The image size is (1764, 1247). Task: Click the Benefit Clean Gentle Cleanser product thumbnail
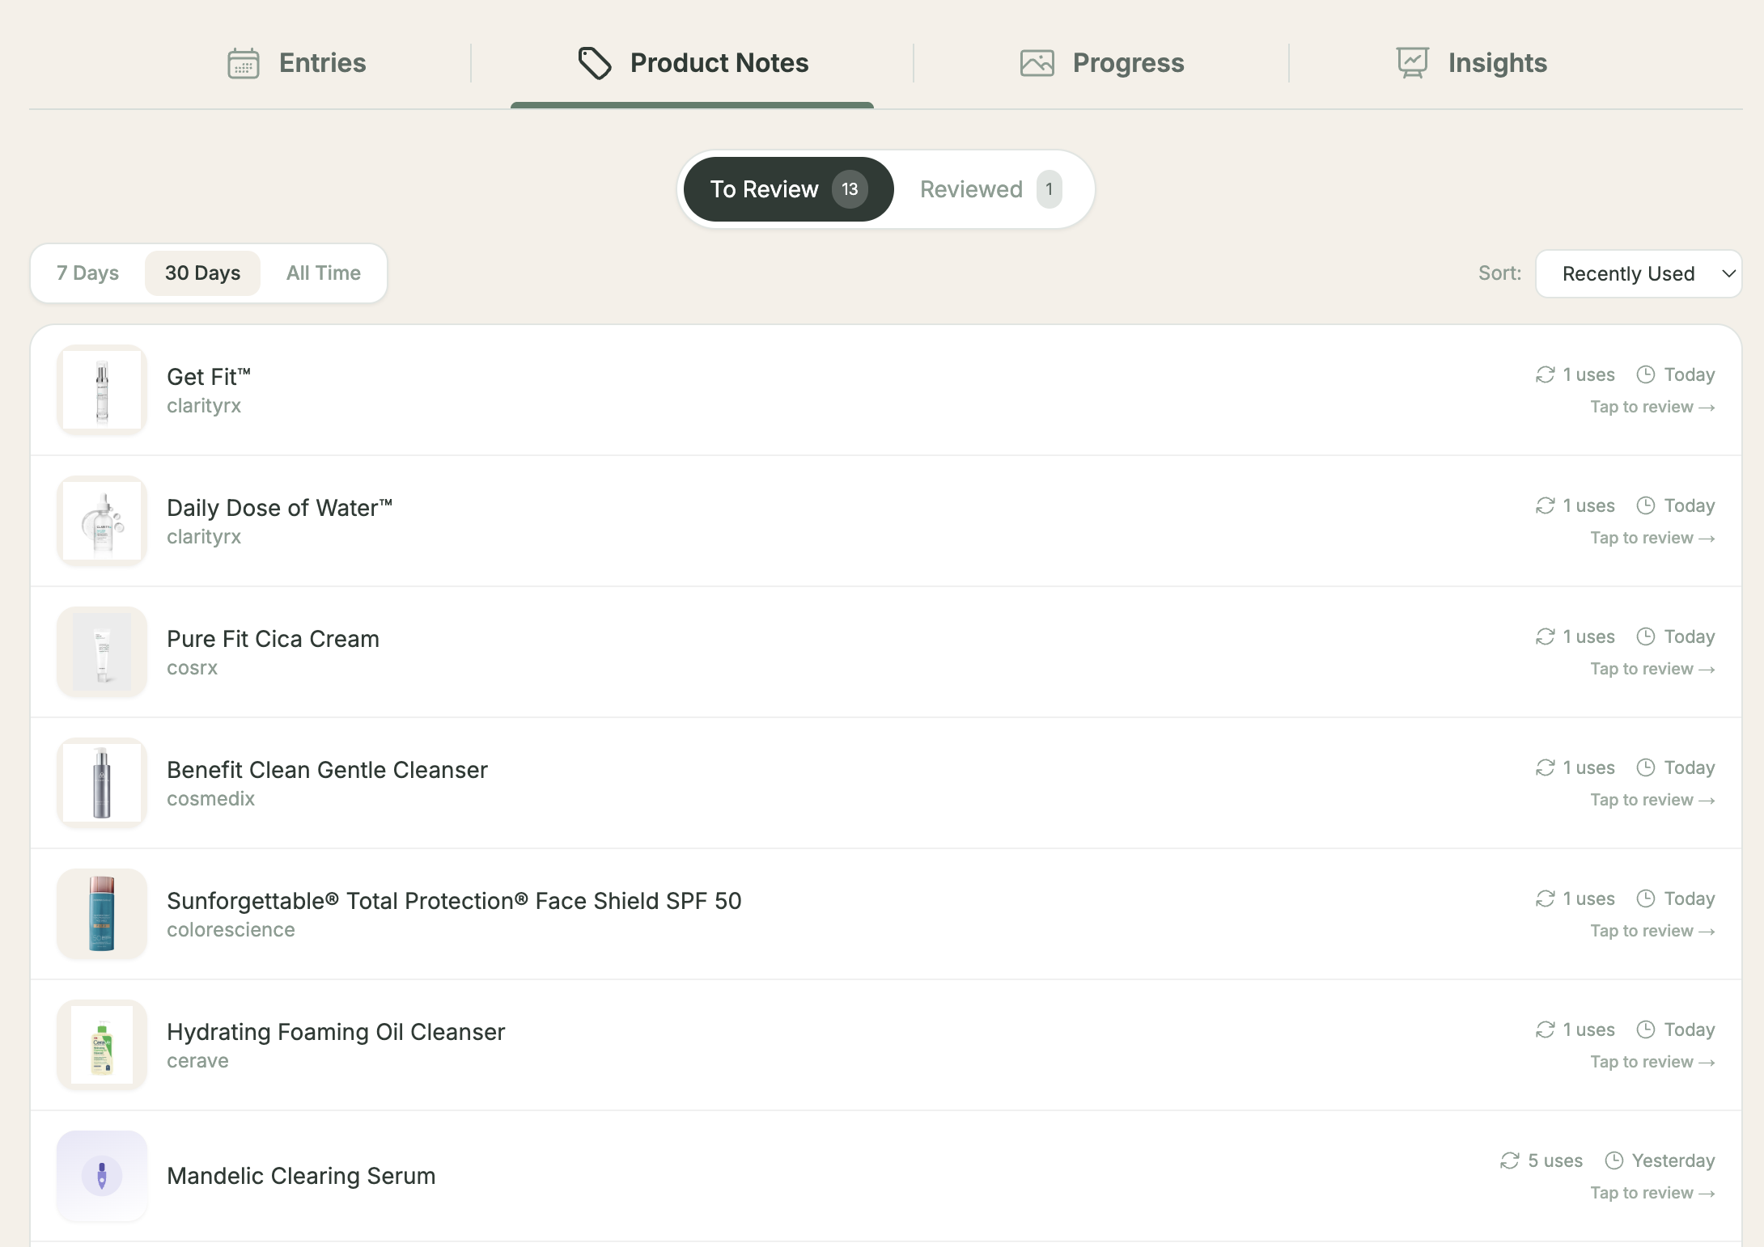pos(100,782)
